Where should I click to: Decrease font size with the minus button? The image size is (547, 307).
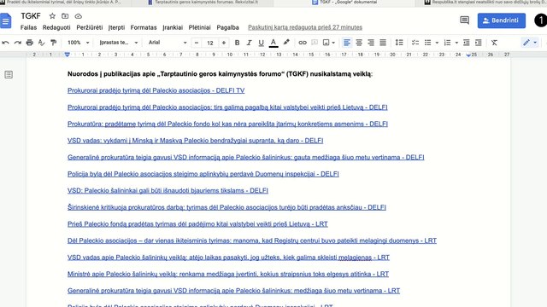pyautogui.click(x=197, y=43)
